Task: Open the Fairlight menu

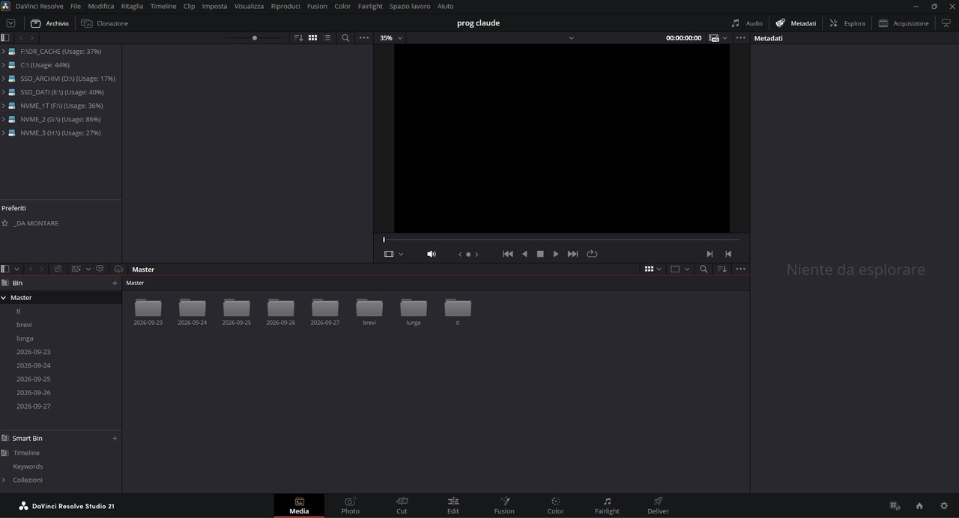Action: (370, 6)
